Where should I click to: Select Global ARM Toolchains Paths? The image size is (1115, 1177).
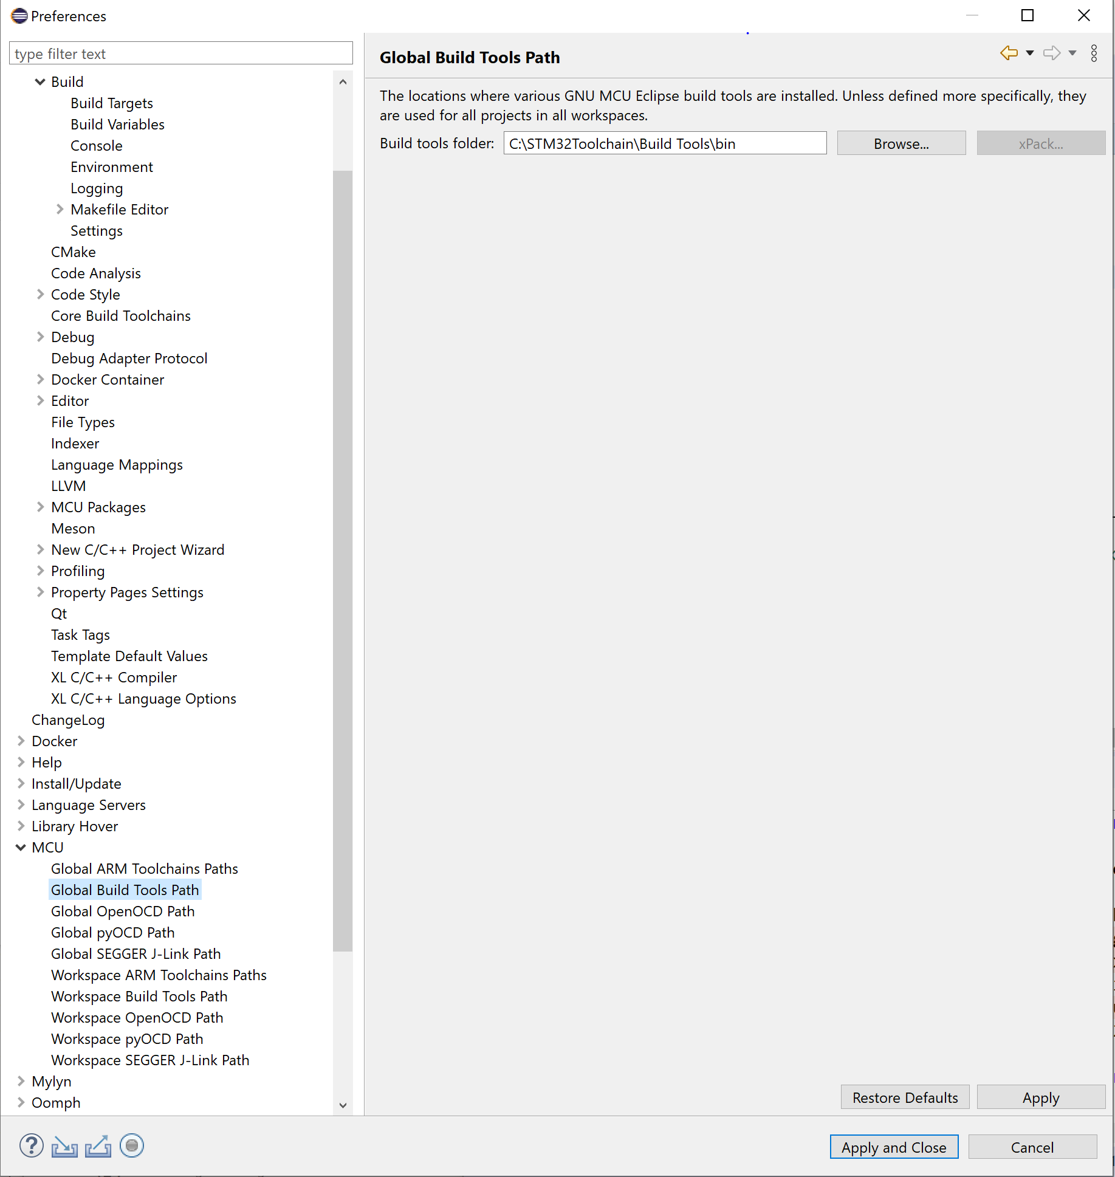pos(145,868)
